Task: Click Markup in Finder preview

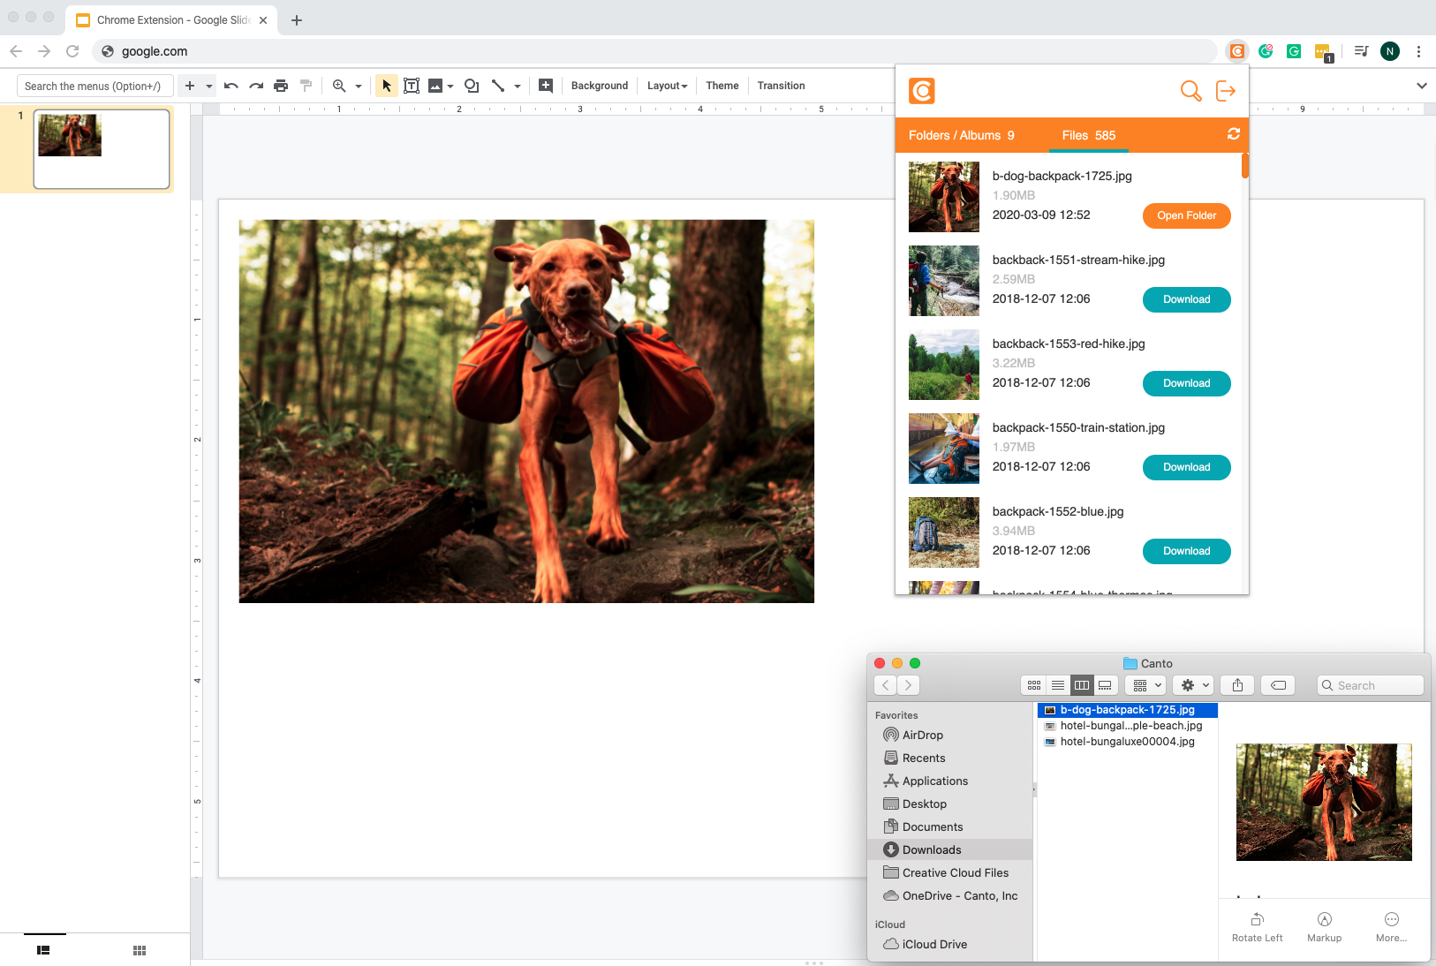Action: coord(1325,927)
